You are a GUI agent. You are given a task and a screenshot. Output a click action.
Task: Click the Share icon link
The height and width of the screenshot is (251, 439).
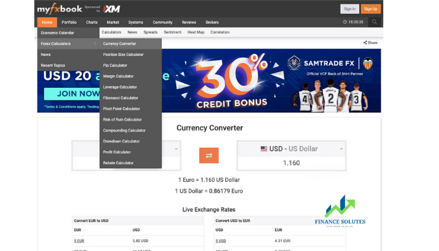coord(371,43)
